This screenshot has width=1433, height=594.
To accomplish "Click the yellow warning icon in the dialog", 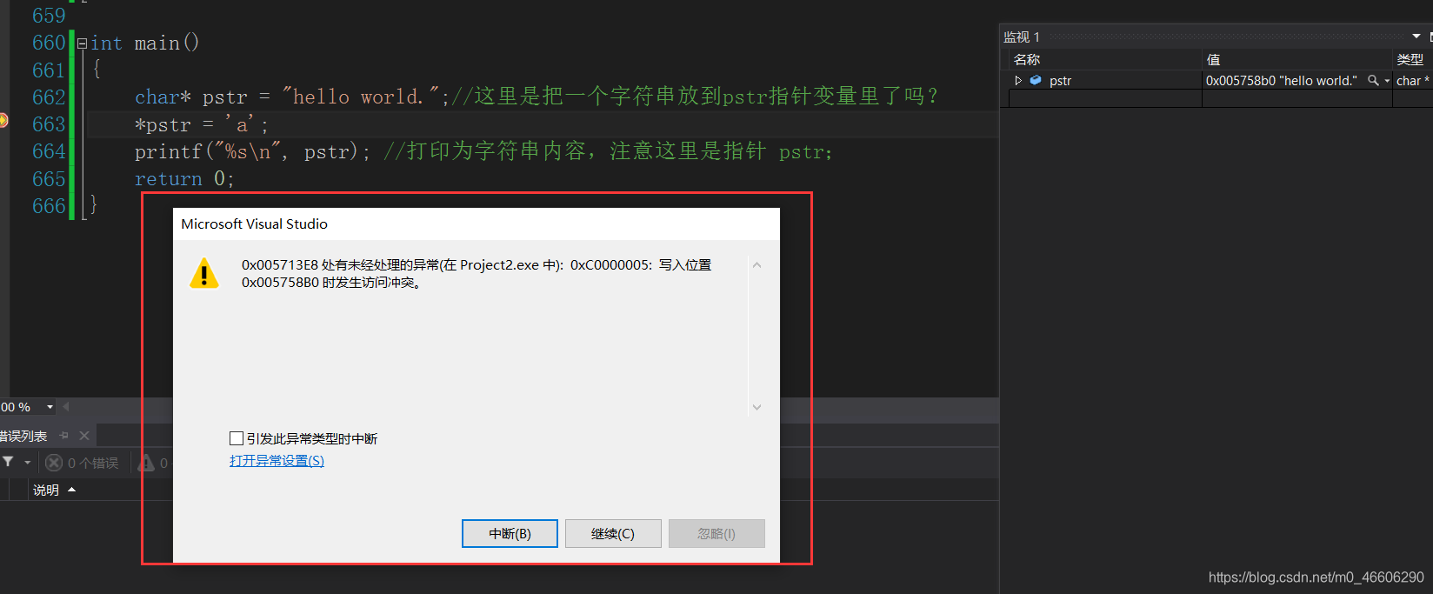I will (204, 273).
